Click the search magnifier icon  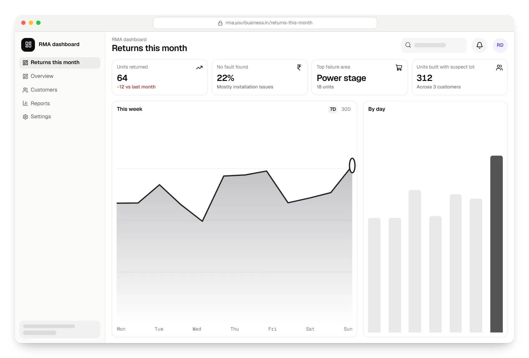click(x=408, y=45)
